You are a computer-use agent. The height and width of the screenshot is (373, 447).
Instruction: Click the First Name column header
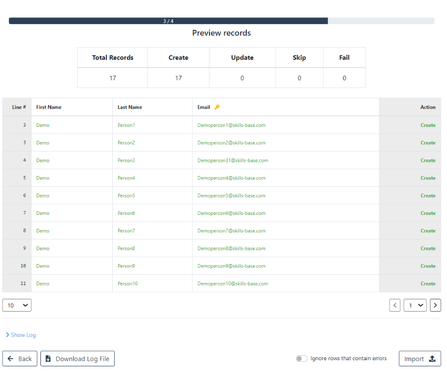(49, 107)
